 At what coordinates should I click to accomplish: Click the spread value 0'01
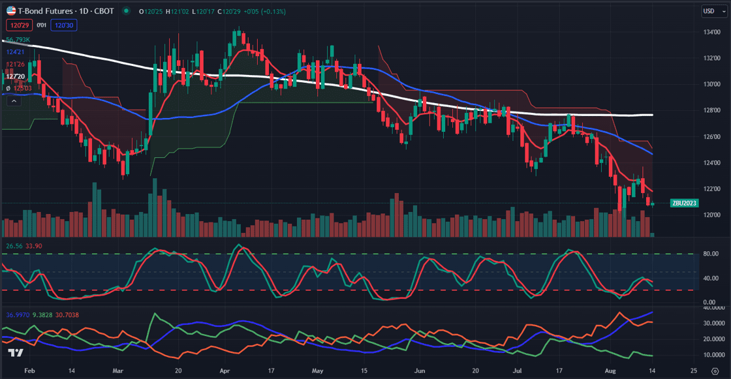click(42, 25)
